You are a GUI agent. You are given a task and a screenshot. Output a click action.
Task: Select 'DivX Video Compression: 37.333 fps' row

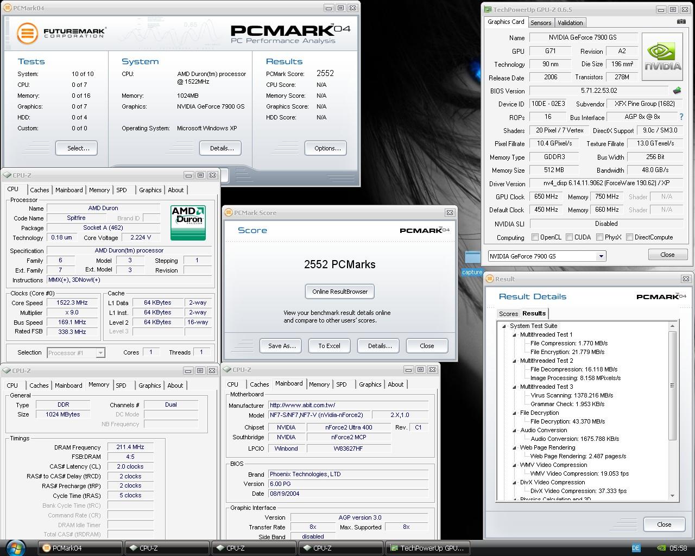tap(578, 491)
